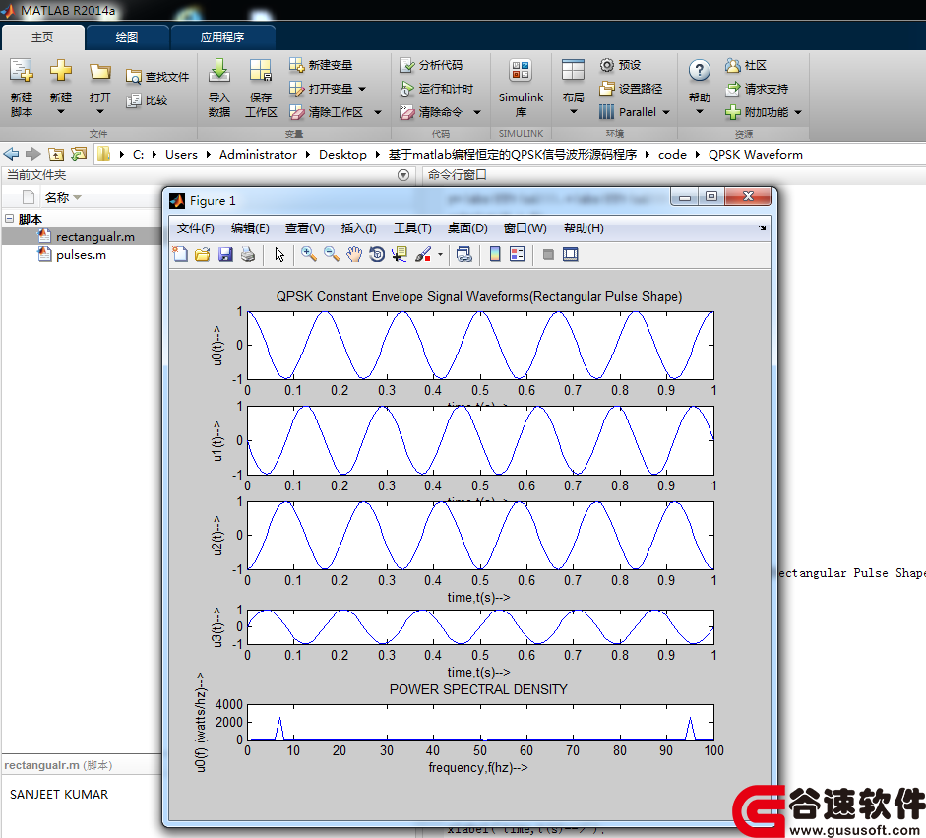Click the Layout (布局) icon

click(573, 70)
